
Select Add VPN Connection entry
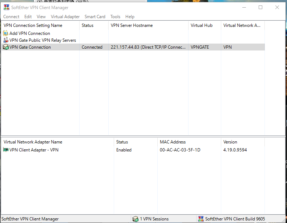point(30,33)
